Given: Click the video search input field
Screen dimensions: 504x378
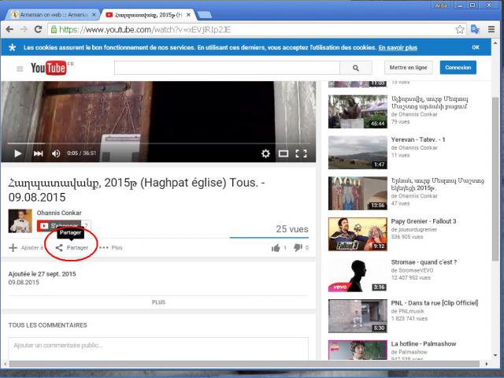Looking at the screenshot, I should tap(227, 68).
